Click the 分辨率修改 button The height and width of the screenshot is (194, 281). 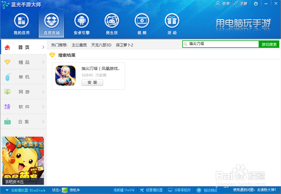tap(180, 190)
